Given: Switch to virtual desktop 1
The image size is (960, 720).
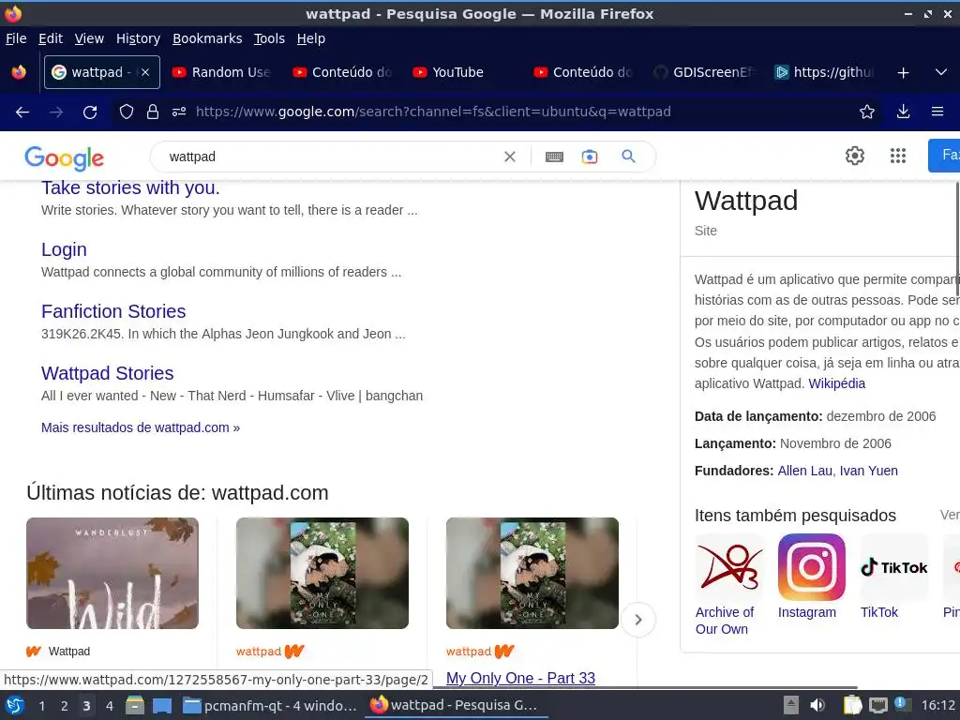Looking at the screenshot, I should pyautogui.click(x=41, y=706).
